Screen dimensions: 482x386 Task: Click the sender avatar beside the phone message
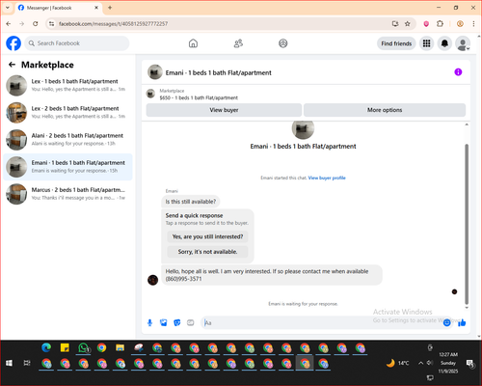click(152, 280)
